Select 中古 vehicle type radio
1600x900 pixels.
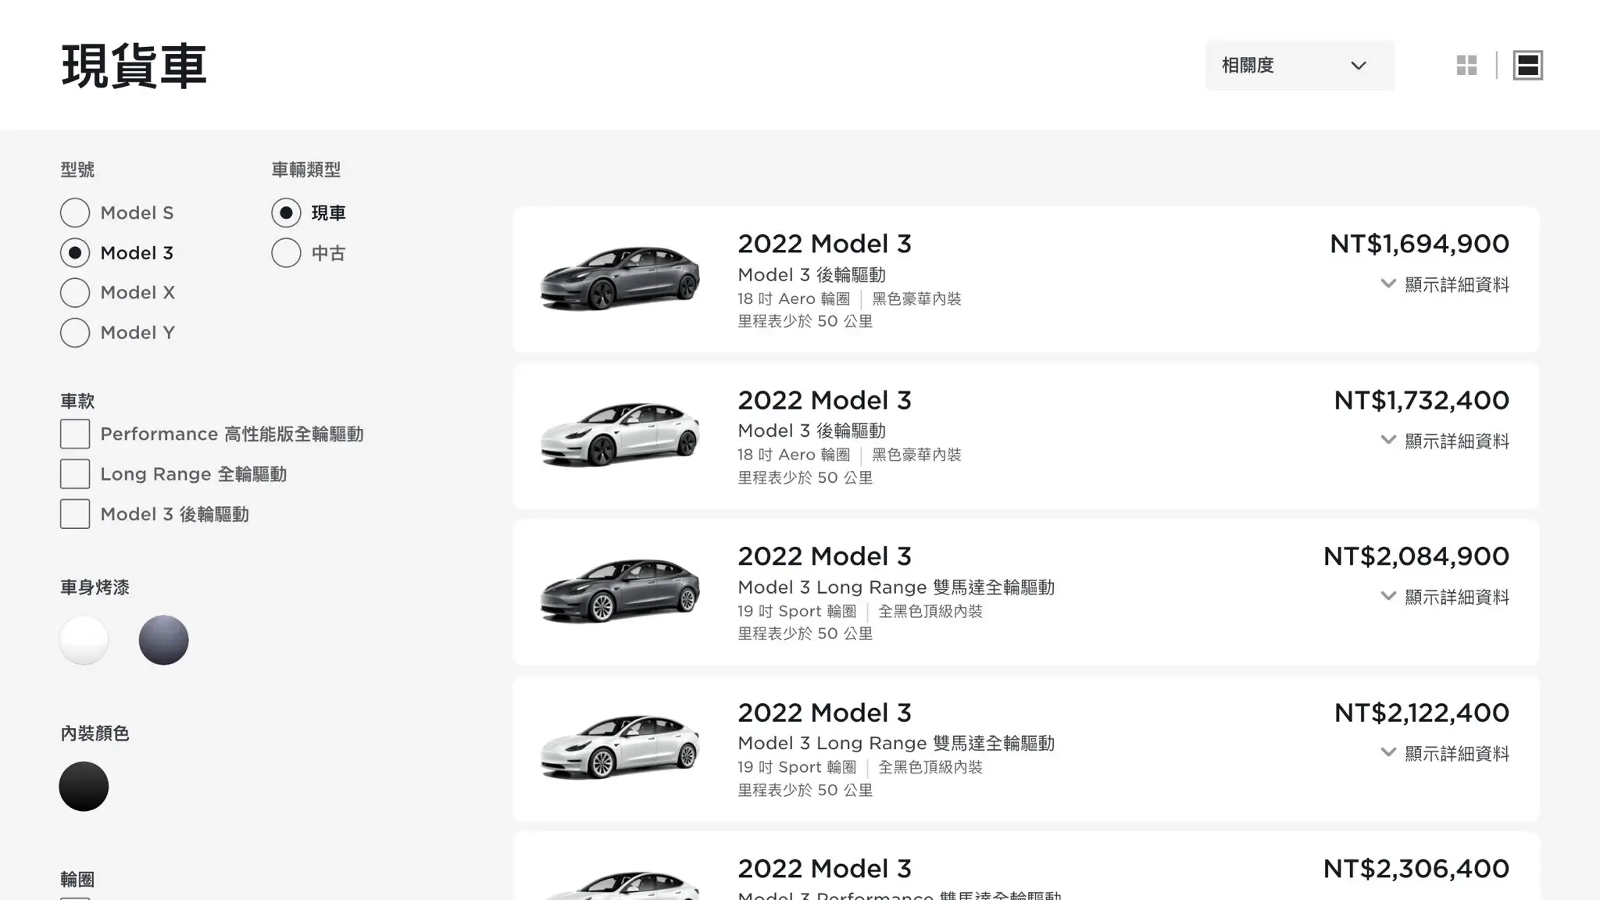286,253
